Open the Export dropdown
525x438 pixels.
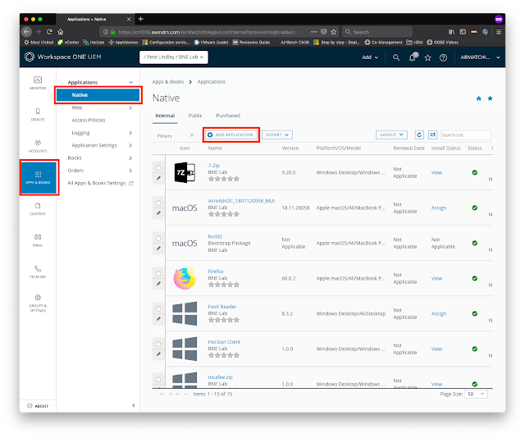click(277, 135)
